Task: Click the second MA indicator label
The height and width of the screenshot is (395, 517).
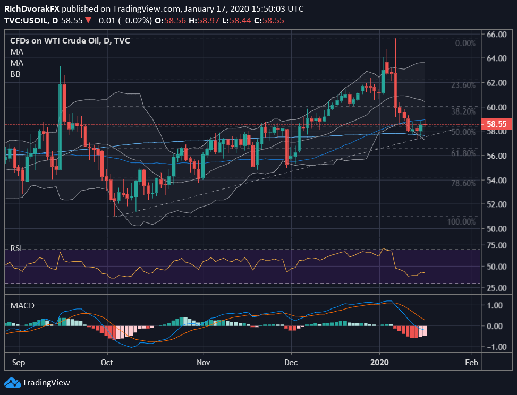Action: click(x=17, y=63)
